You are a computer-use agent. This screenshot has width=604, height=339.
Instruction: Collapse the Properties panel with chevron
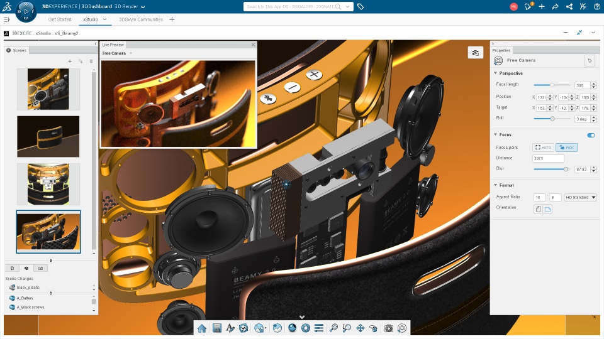[x=493, y=44]
